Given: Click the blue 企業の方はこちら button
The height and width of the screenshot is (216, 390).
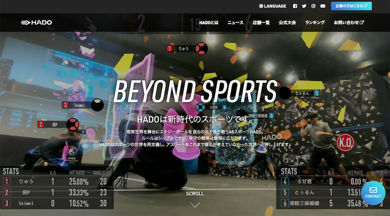Looking at the screenshot, I should tap(351, 6).
